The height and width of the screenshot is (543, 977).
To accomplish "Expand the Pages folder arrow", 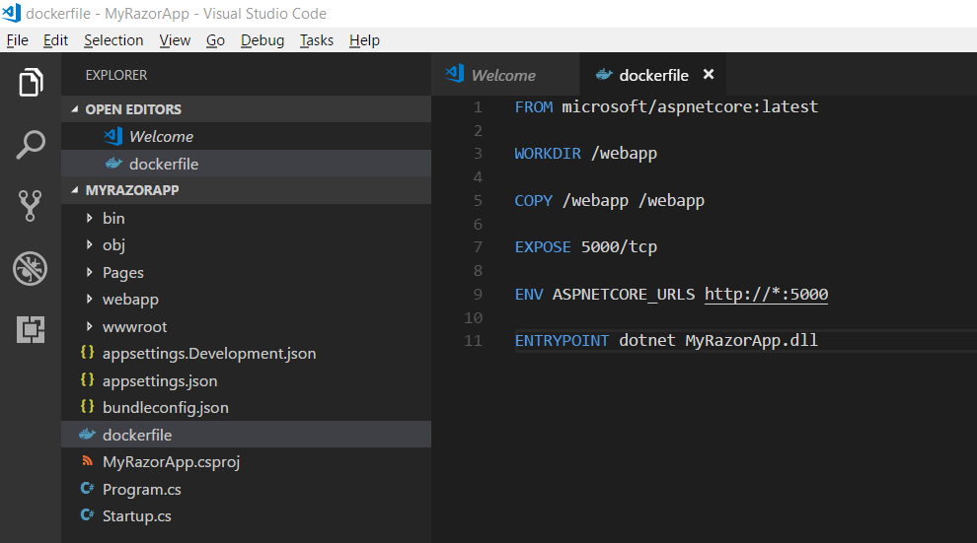I will click(x=89, y=272).
